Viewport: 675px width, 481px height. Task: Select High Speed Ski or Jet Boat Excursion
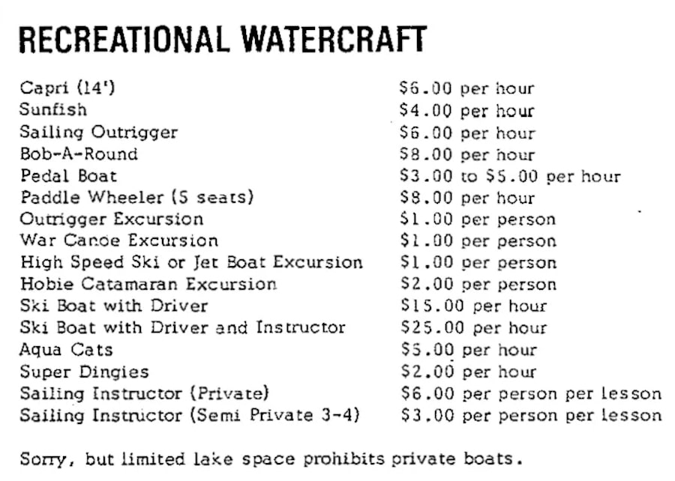click(191, 263)
